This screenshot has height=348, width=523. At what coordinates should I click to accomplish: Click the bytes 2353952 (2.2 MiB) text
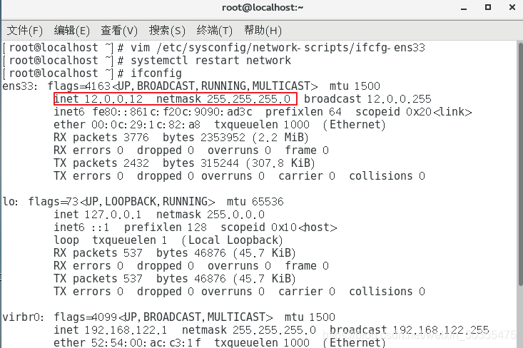pos(235,138)
